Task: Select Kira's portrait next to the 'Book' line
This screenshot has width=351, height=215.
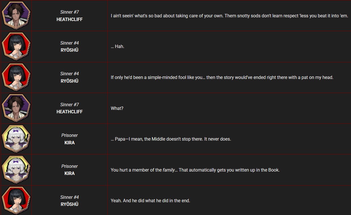Action: [x=16, y=170]
